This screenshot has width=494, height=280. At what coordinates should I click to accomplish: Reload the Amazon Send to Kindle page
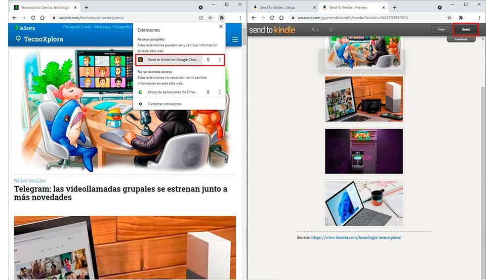[x=272, y=18]
